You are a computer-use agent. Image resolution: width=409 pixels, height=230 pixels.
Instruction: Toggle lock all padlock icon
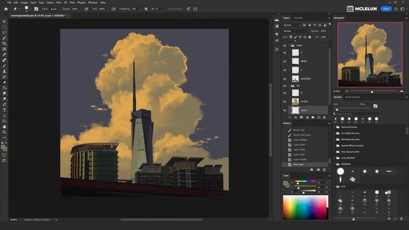[x=309, y=37]
